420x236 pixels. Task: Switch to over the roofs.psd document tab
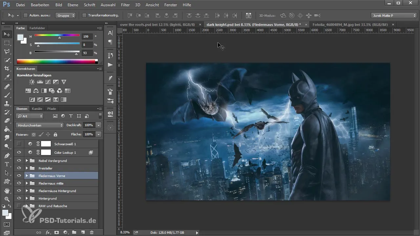pyautogui.click(x=157, y=25)
